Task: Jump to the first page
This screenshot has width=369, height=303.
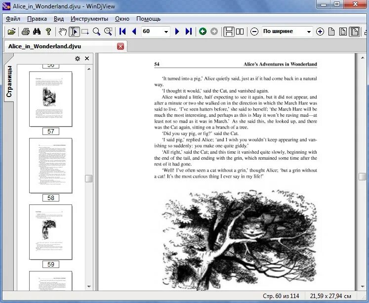Action: coord(123,32)
